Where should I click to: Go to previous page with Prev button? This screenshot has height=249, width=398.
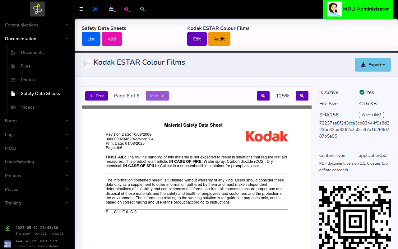[x=96, y=96]
